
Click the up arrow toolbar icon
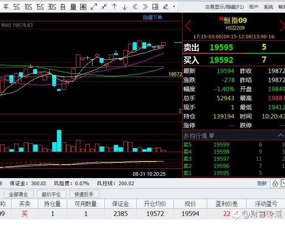click(115, 7)
